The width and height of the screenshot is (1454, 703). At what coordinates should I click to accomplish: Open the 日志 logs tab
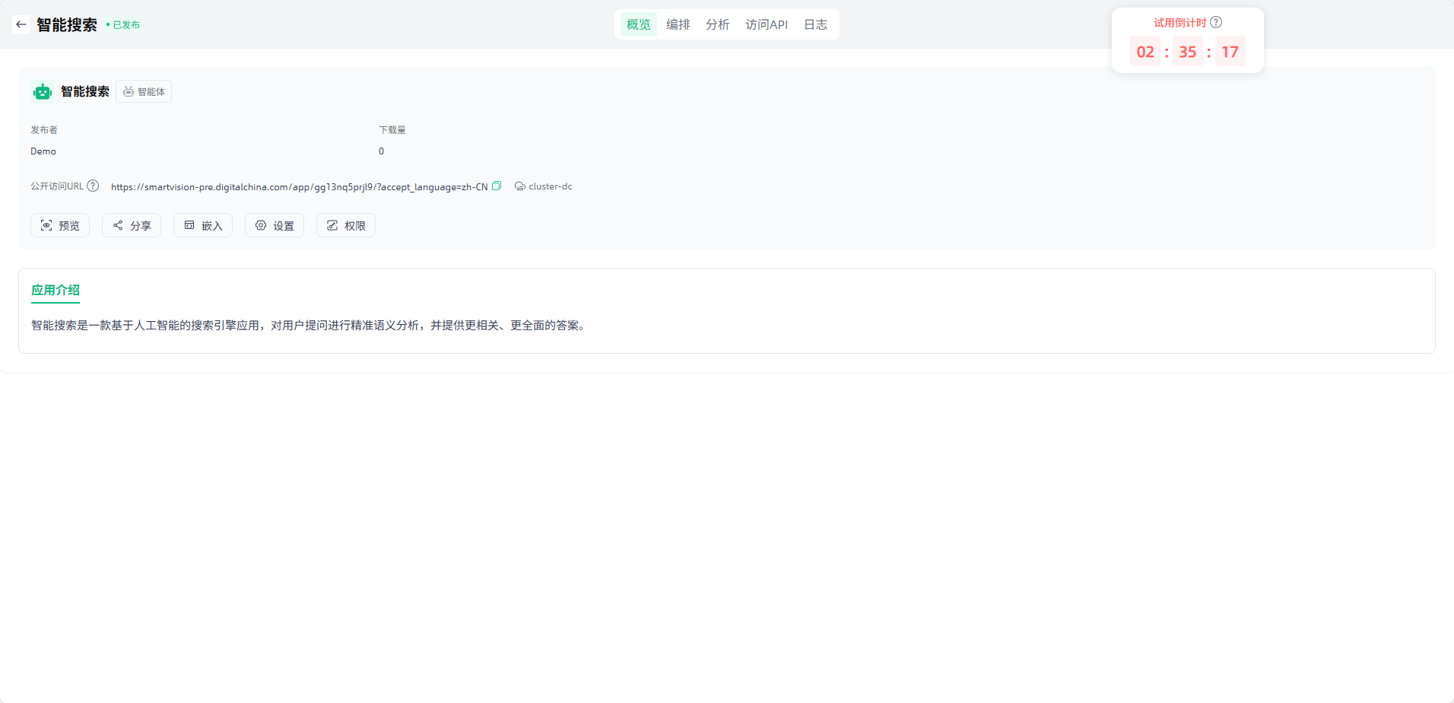[x=815, y=24]
